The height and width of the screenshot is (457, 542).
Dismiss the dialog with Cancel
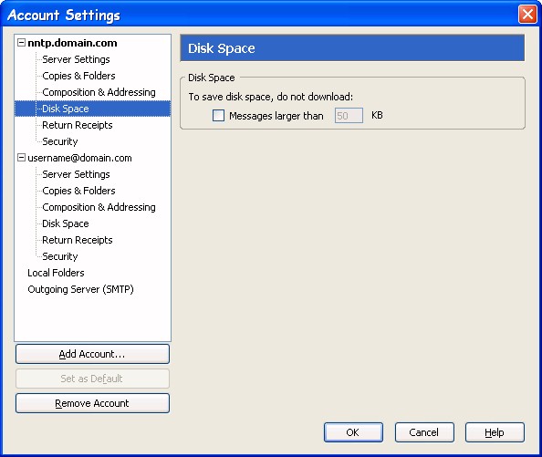pos(424,432)
